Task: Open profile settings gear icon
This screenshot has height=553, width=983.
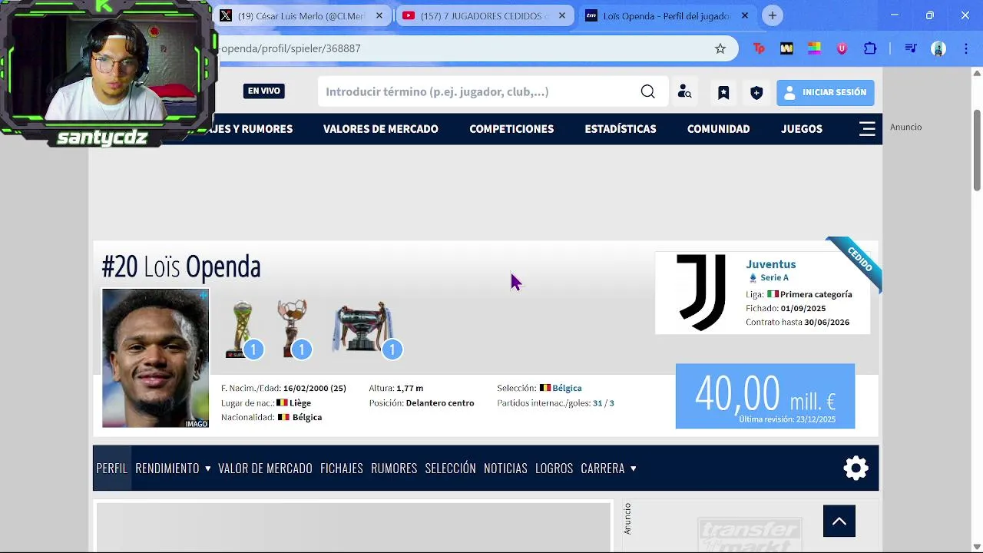Action: point(856,469)
